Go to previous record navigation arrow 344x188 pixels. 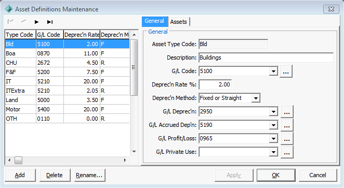(23, 22)
